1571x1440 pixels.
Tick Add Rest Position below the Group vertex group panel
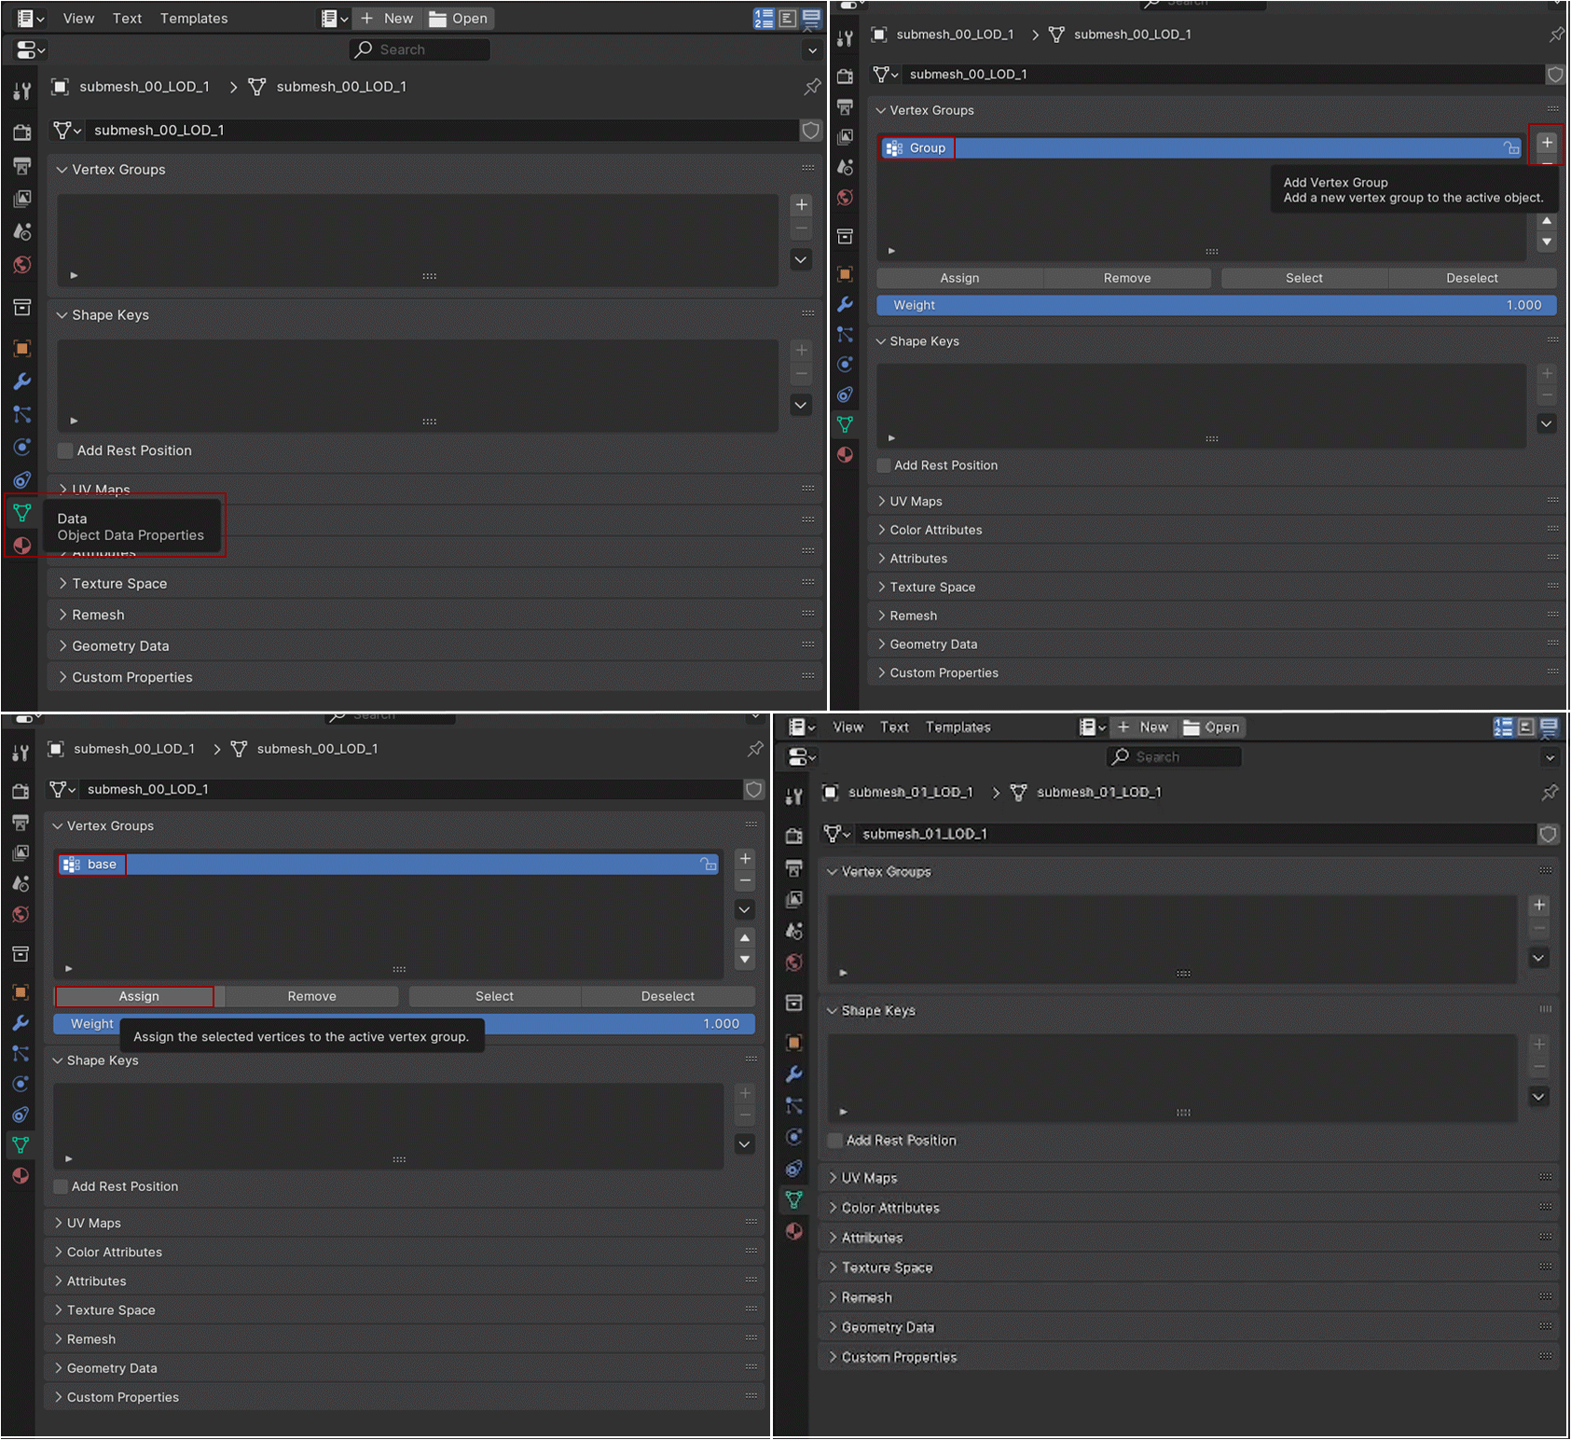[x=884, y=465]
